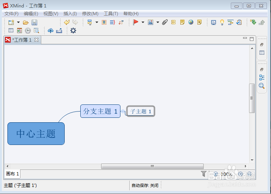Screen dimensions: 271x194
Task: Click the Save floppy disk icon
Action: [35, 22]
